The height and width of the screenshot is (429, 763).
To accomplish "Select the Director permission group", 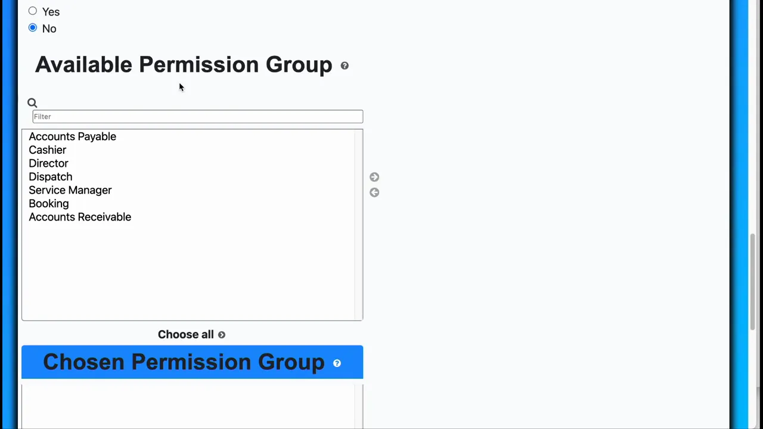I will [48, 163].
